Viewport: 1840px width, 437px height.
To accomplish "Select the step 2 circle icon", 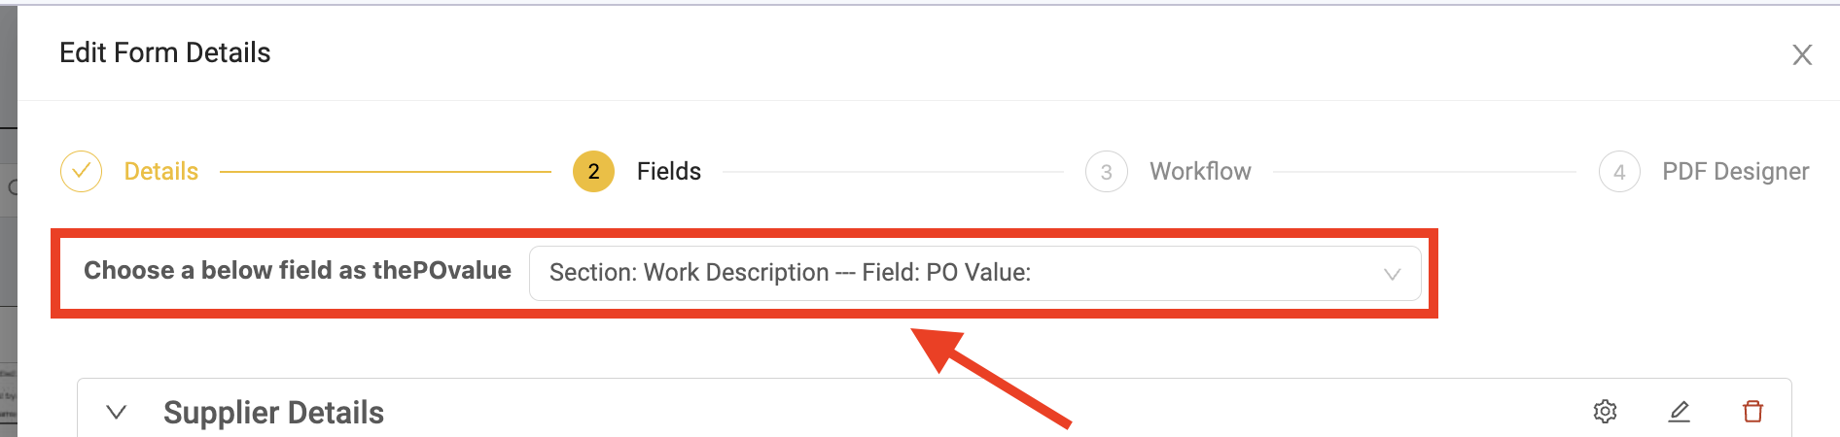I will coord(593,172).
